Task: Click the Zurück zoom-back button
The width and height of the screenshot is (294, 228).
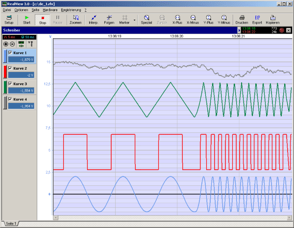Action: tap(162, 20)
